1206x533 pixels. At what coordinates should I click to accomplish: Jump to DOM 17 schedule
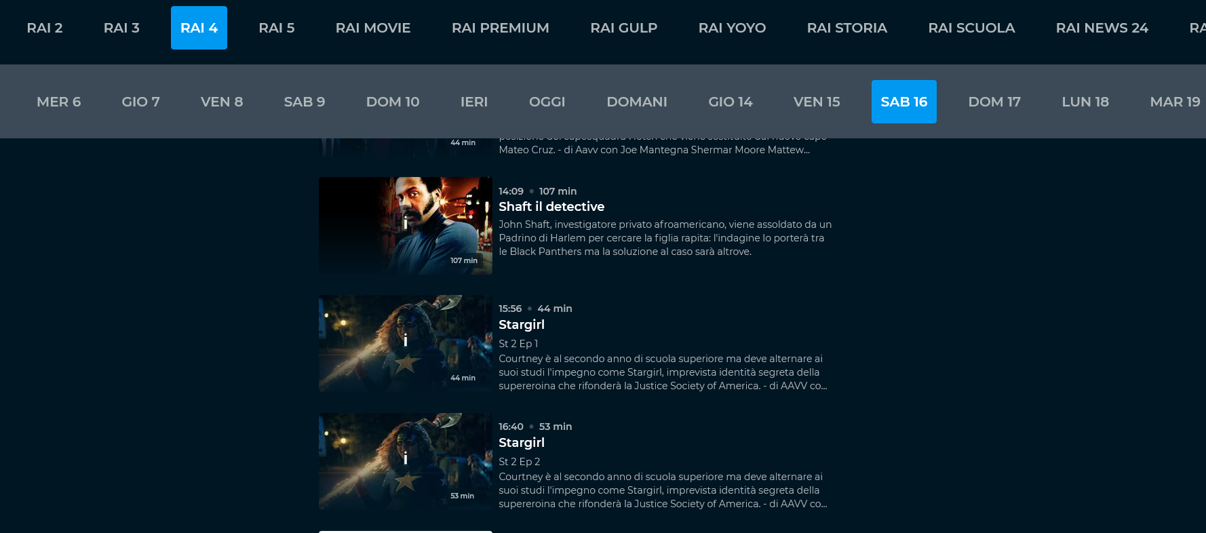coord(994,102)
